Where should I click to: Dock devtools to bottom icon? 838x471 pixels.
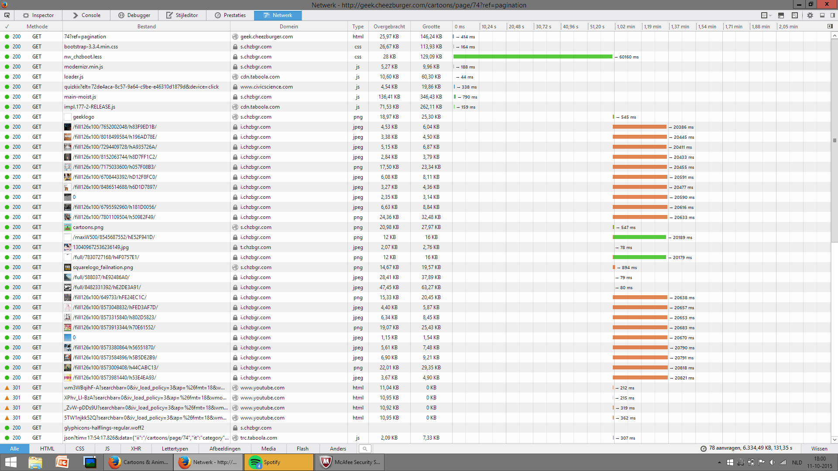(822, 15)
